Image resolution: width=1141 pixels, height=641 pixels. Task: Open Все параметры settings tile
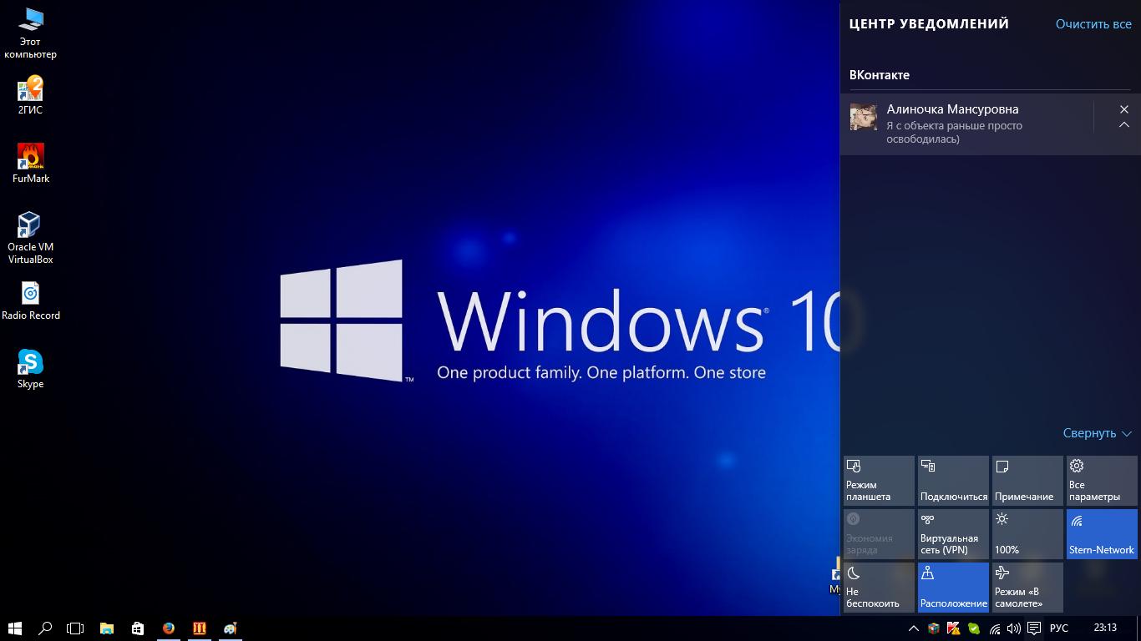point(1102,481)
